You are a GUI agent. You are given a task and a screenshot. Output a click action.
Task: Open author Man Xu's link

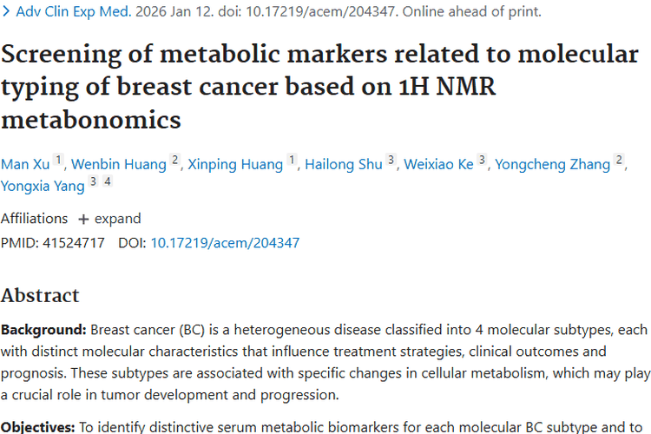(24, 164)
